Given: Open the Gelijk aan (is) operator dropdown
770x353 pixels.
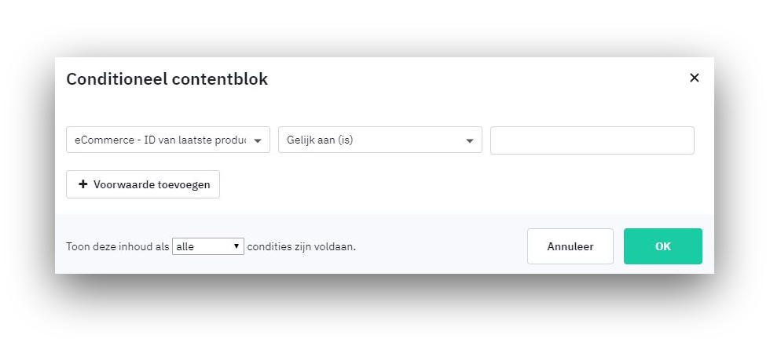Looking at the screenshot, I should pos(380,140).
